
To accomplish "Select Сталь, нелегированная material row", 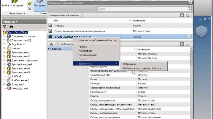I will tap(139, 113).
